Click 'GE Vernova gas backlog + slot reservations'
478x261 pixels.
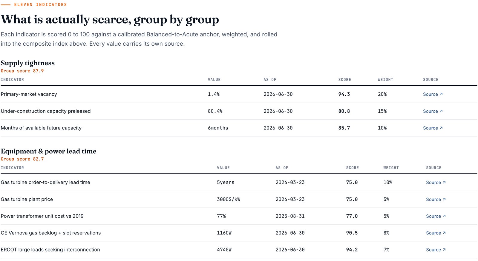[x=51, y=233]
